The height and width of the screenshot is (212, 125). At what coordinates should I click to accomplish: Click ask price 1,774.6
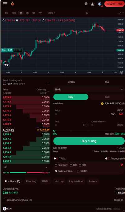(x=7, y=97)
